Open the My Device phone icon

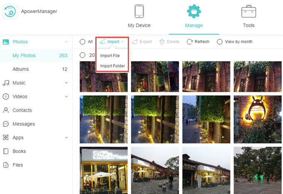139,11
